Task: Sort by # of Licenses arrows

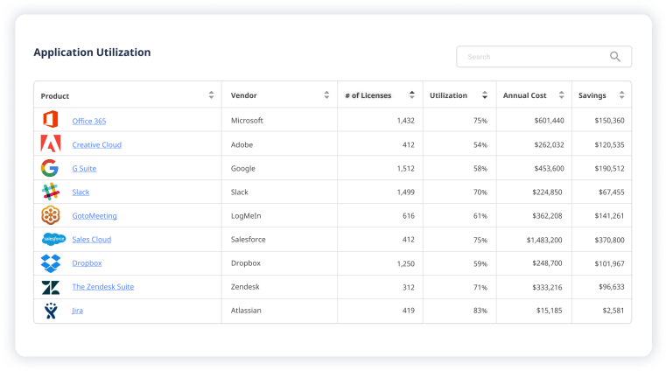Action: click(412, 95)
